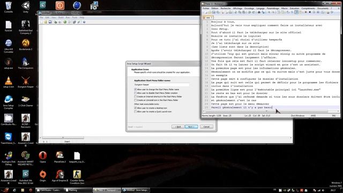The height and width of the screenshot is (193, 343).
Task: Open the Paramétrage menu in Notepad++
Action: [273, 9]
